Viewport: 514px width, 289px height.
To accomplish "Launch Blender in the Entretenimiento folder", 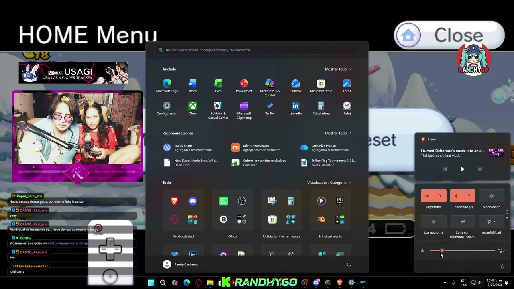I will pyautogui.click(x=322, y=219).
